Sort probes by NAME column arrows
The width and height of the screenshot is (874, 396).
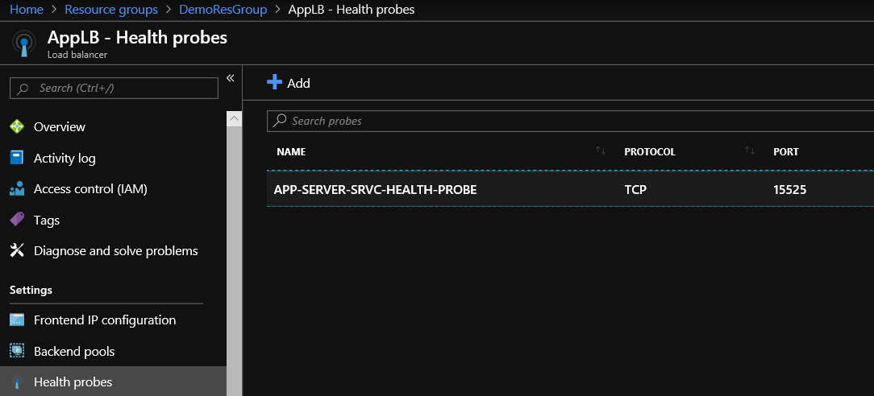coord(601,151)
